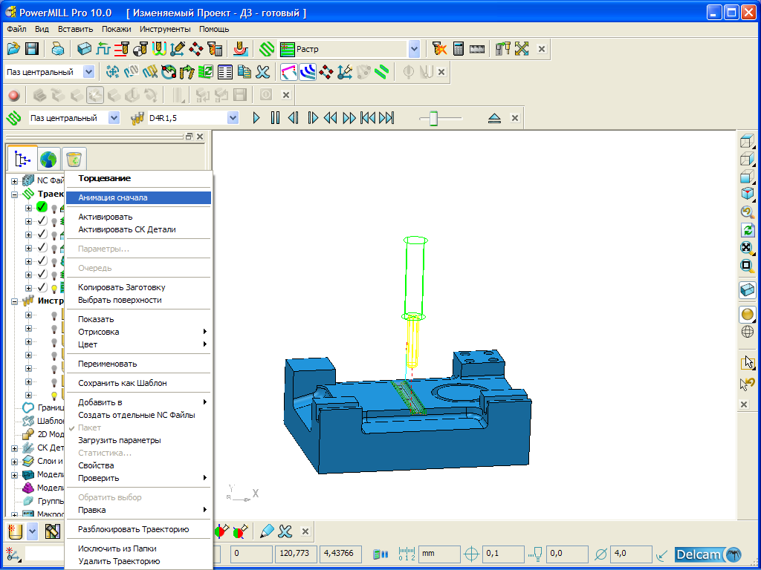
Task: Click Разблокировать Траекторию
Action: pos(138,529)
